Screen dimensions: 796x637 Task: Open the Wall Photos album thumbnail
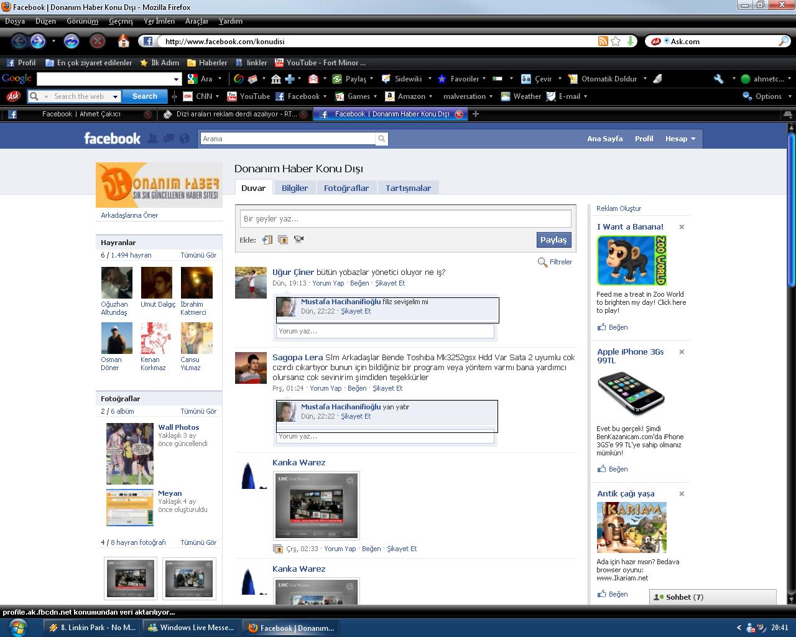point(130,453)
